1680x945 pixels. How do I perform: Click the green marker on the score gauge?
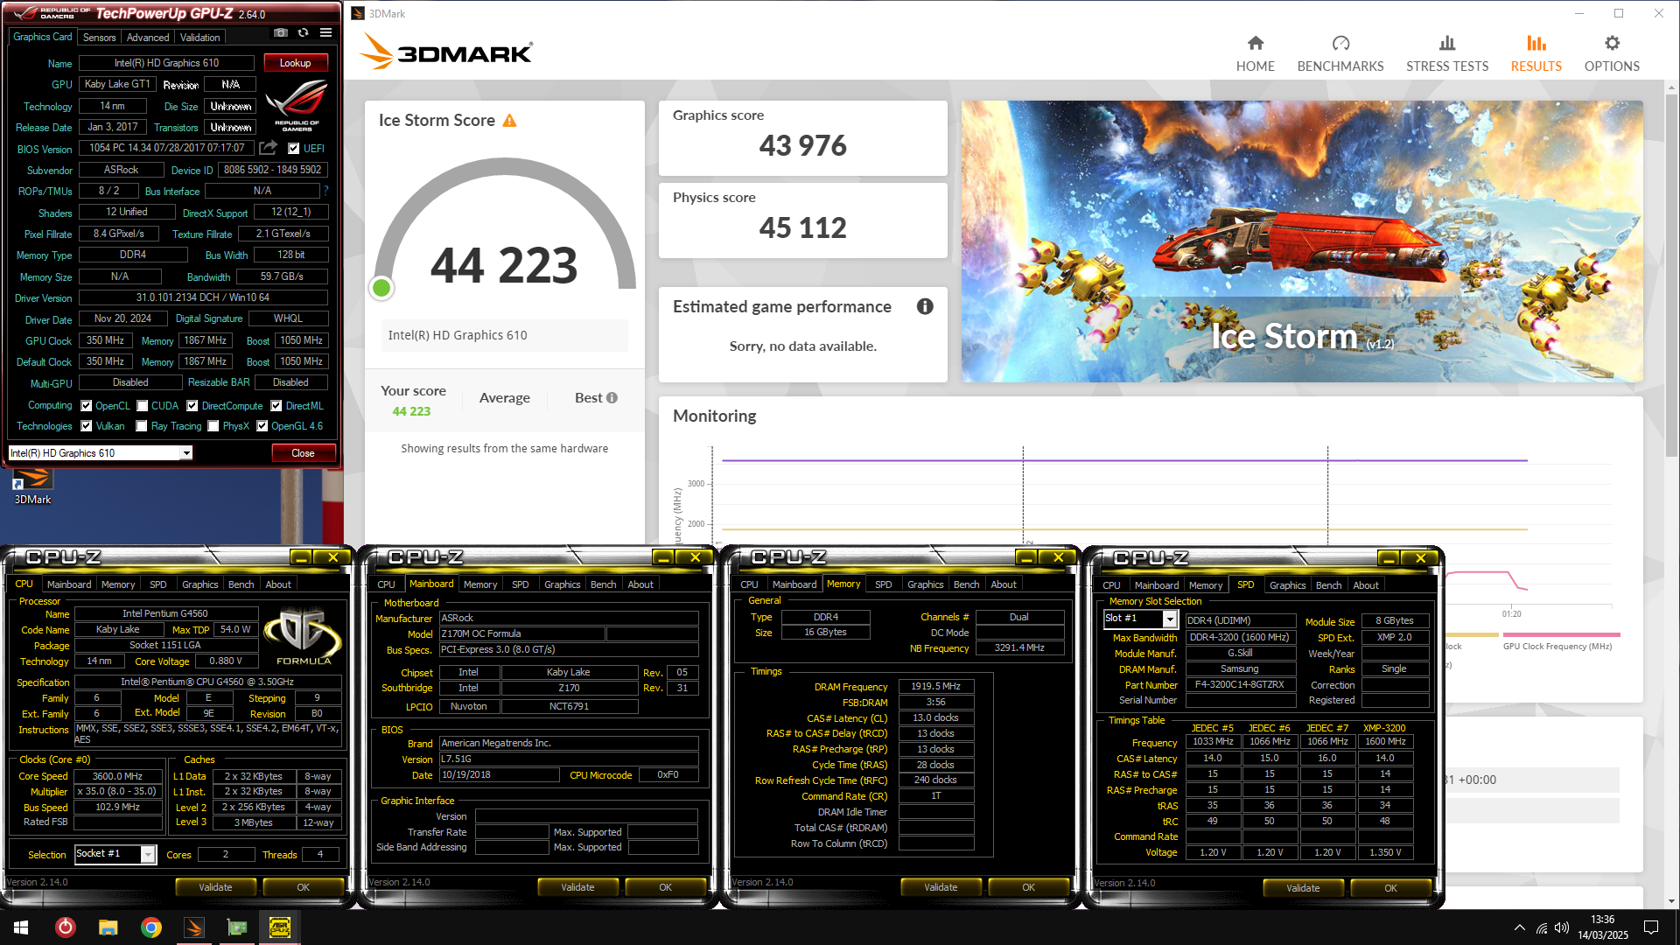point(381,288)
